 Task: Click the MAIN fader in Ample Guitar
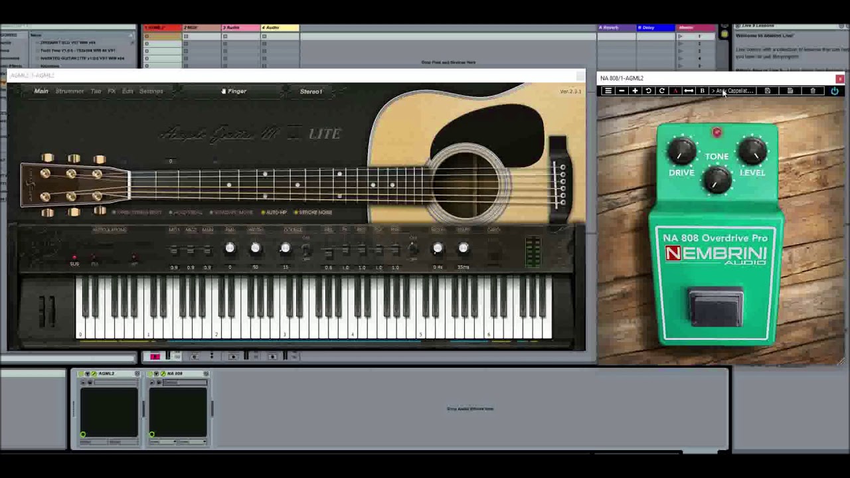point(207,251)
